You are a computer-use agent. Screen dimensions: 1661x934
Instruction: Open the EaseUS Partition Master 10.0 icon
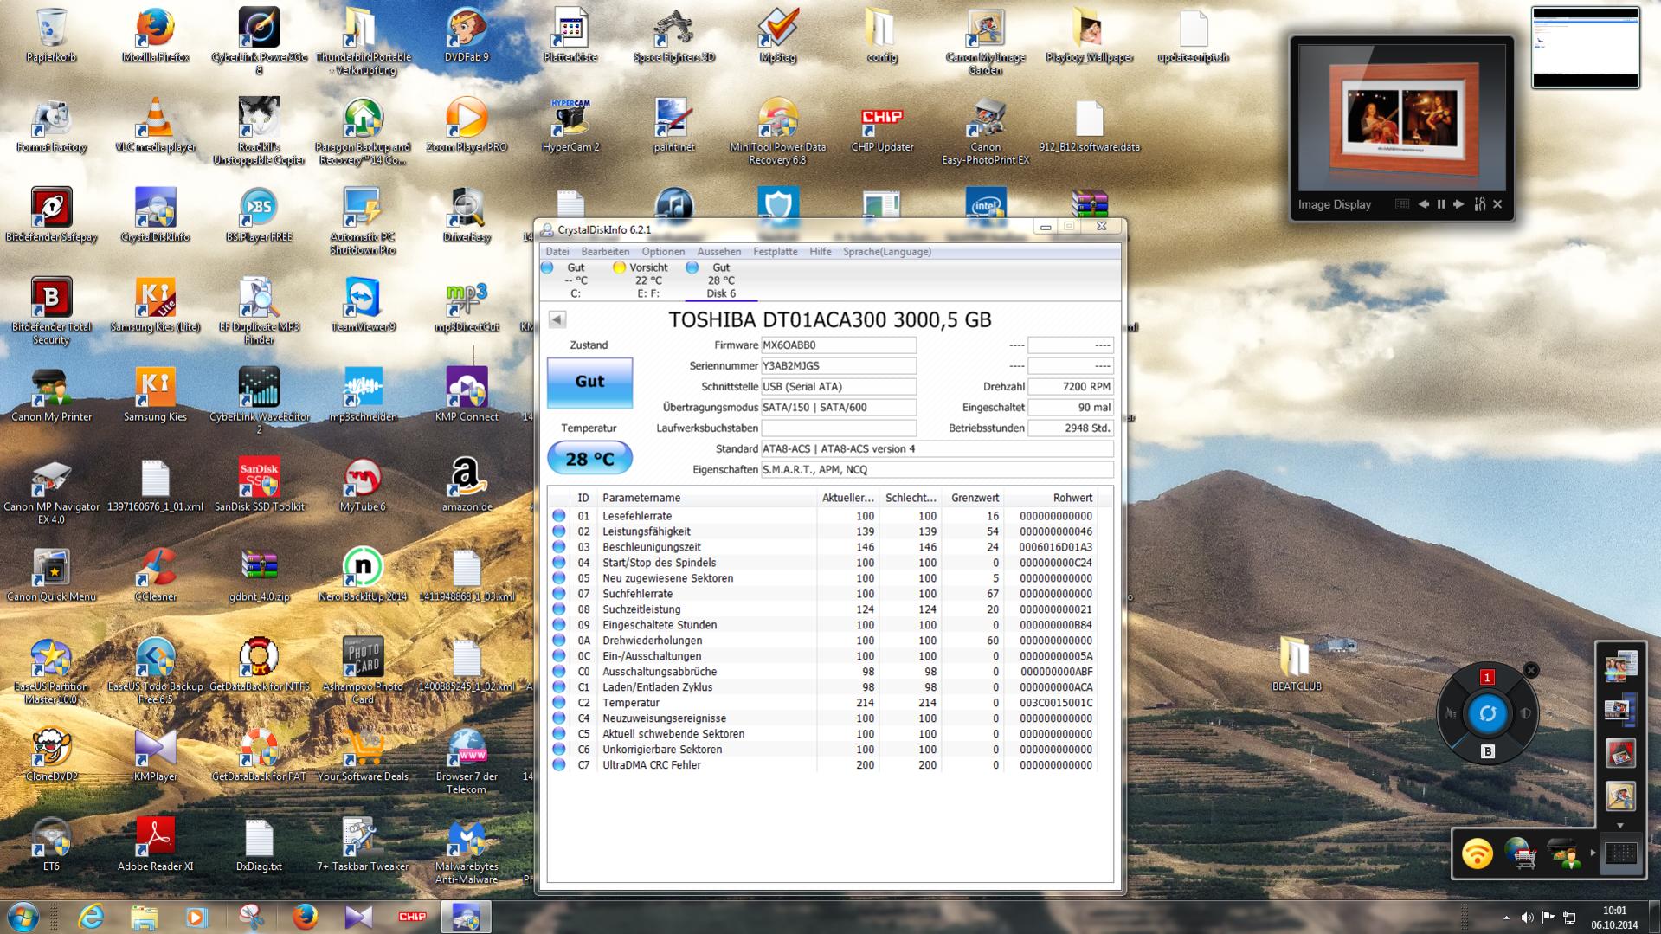pos(51,671)
